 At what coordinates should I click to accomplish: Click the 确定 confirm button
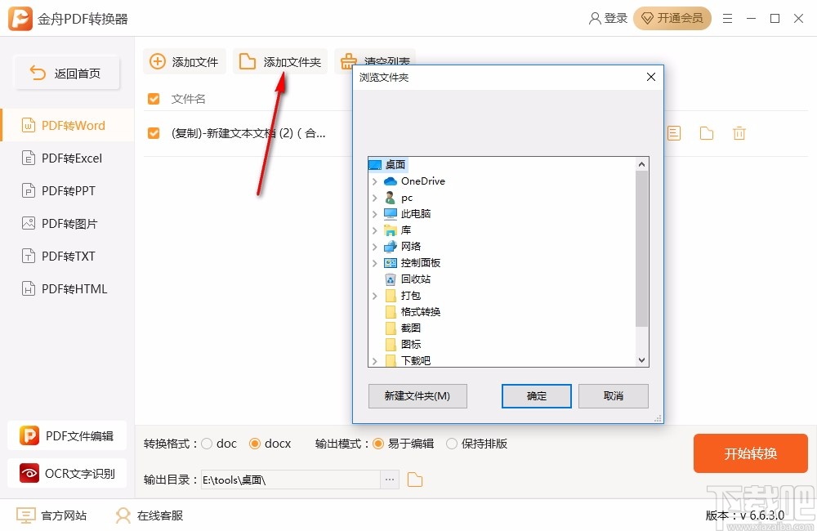point(536,395)
